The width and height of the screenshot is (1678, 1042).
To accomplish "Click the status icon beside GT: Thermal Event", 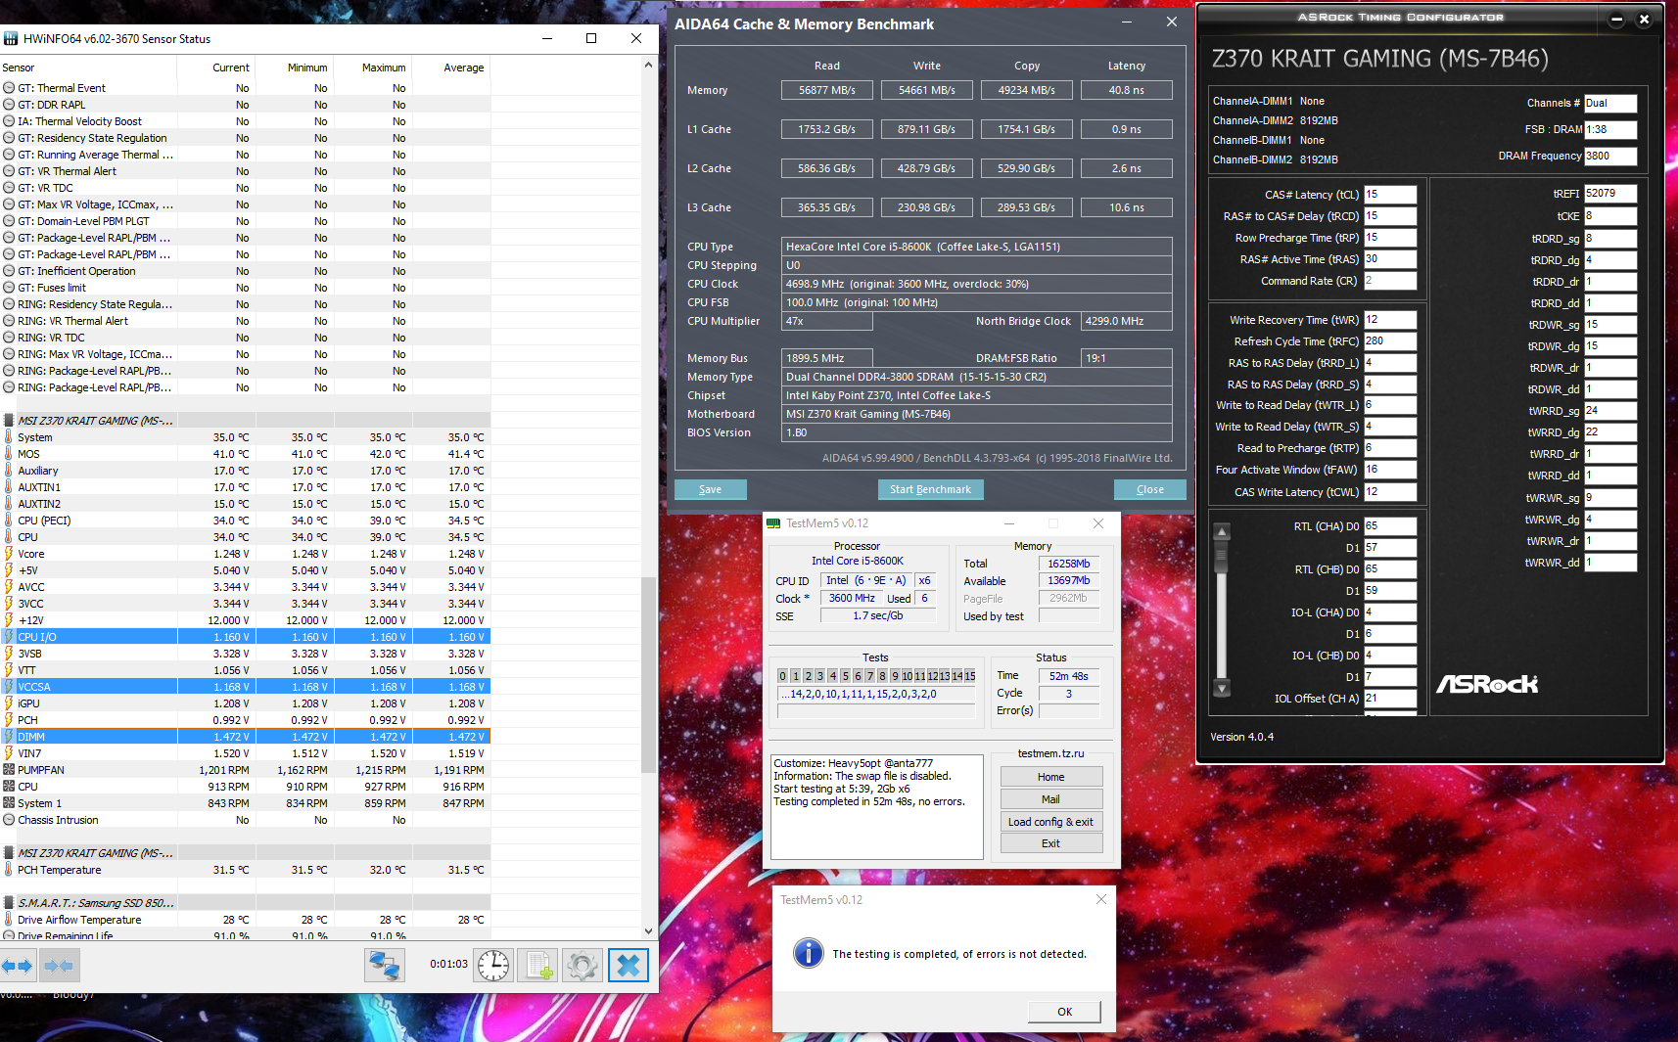I will click(x=9, y=88).
